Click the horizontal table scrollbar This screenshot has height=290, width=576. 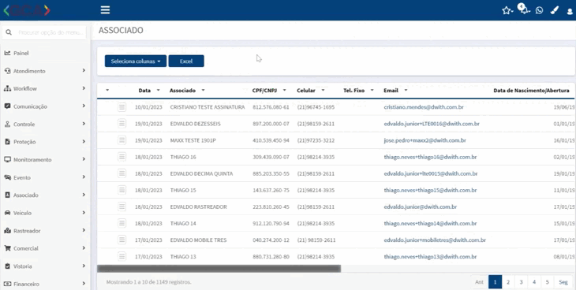pyautogui.click(x=219, y=269)
